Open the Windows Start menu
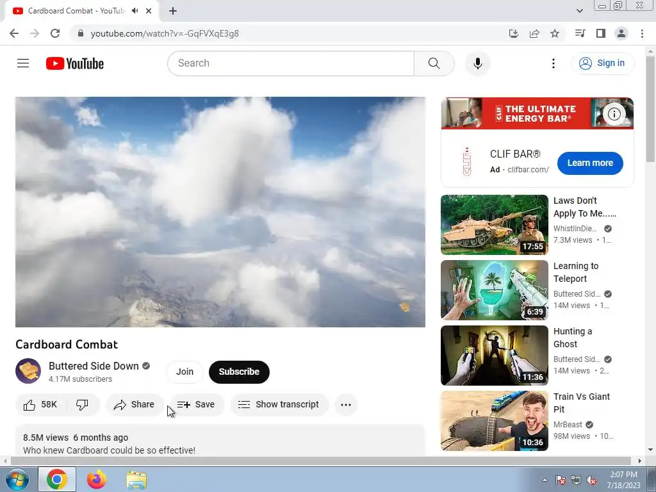The image size is (656, 492). 17,479
